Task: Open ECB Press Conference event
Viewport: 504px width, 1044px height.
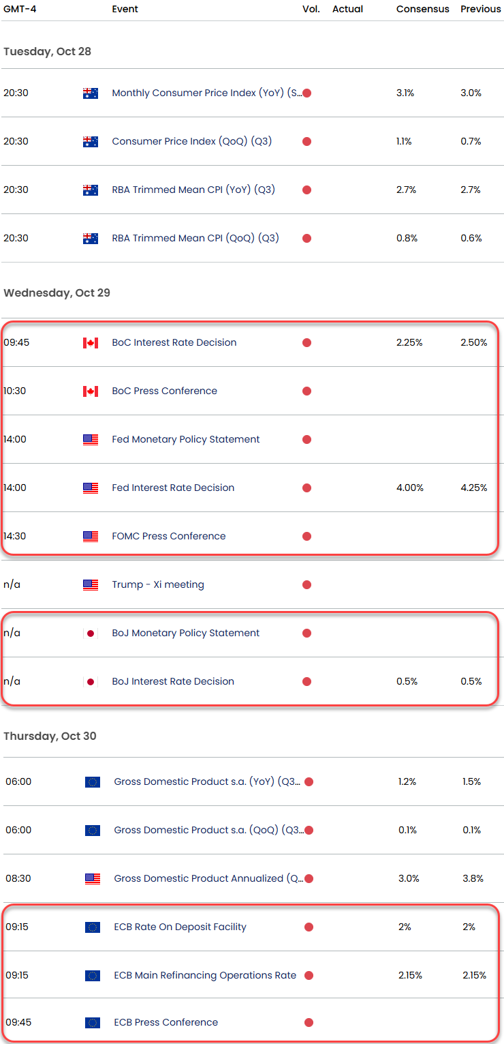Action: (166, 1023)
